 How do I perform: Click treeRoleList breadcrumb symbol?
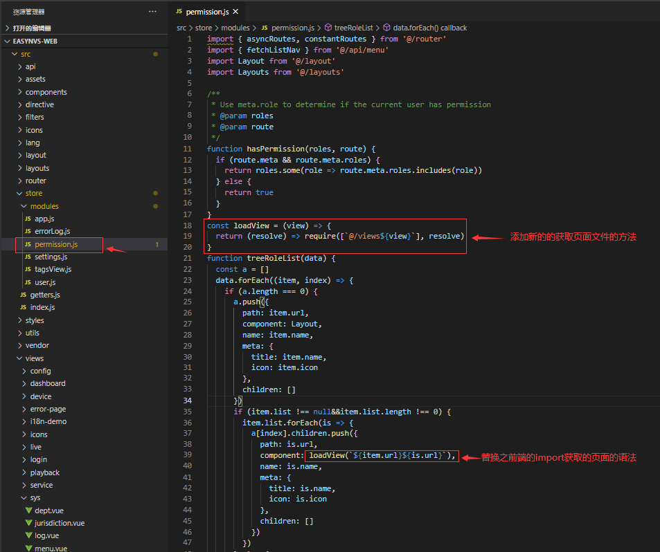pyautogui.click(x=349, y=28)
